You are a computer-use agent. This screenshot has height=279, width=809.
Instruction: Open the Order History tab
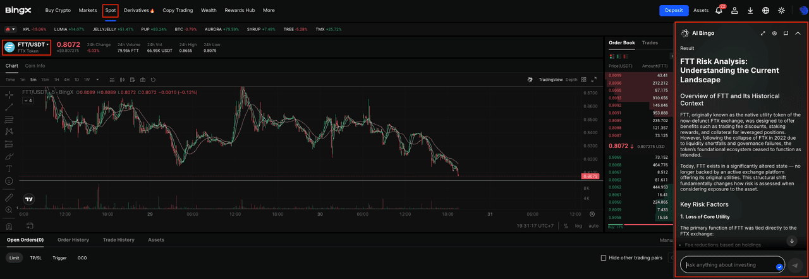tap(73, 240)
